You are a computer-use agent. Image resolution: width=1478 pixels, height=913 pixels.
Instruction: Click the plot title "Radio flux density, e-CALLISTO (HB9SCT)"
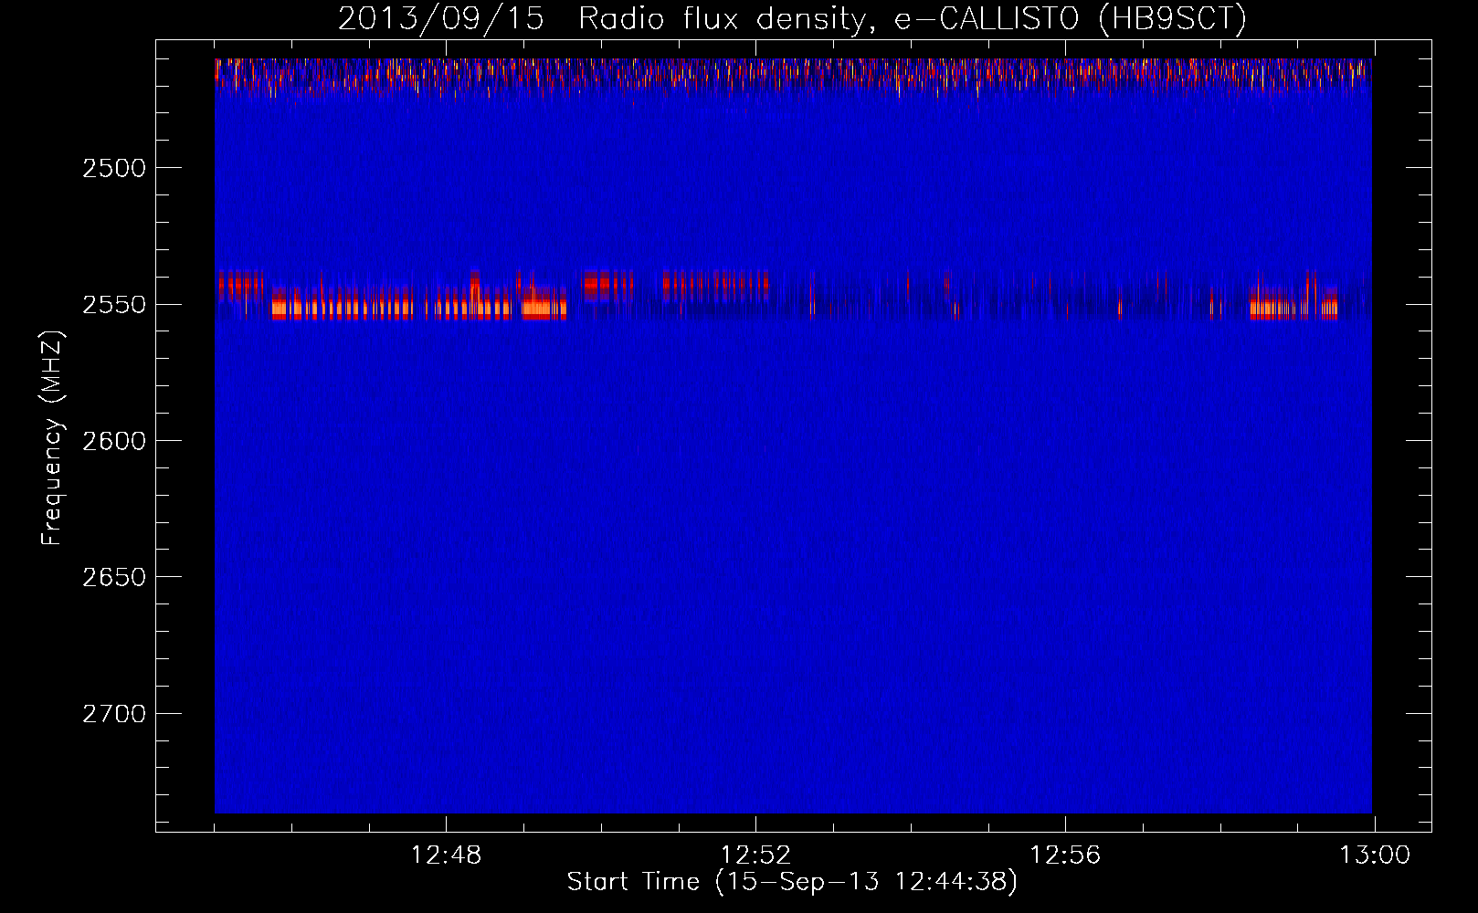(913, 18)
